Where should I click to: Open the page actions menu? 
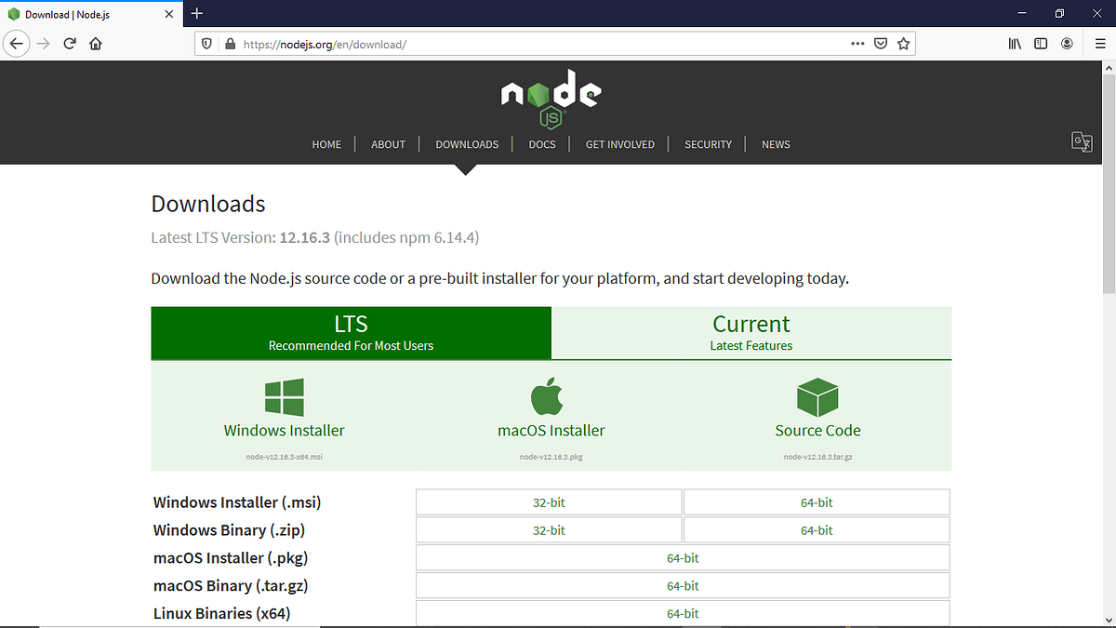tap(857, 43)
